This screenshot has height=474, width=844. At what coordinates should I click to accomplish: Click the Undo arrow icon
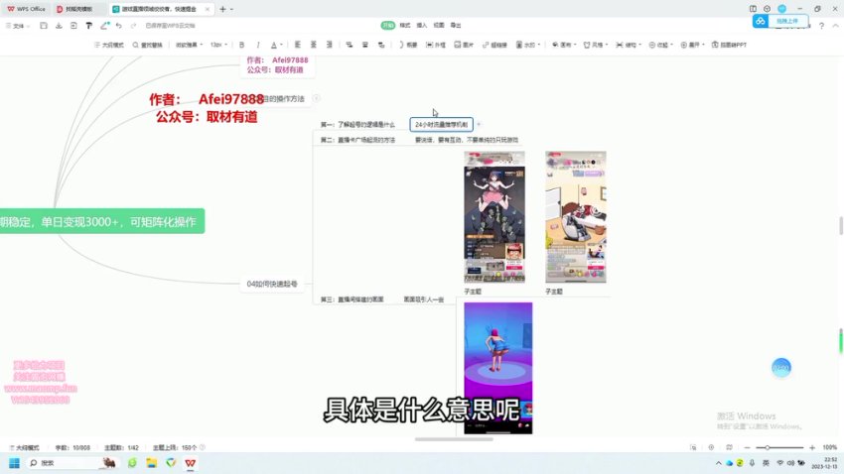click(x=119, y=25)
